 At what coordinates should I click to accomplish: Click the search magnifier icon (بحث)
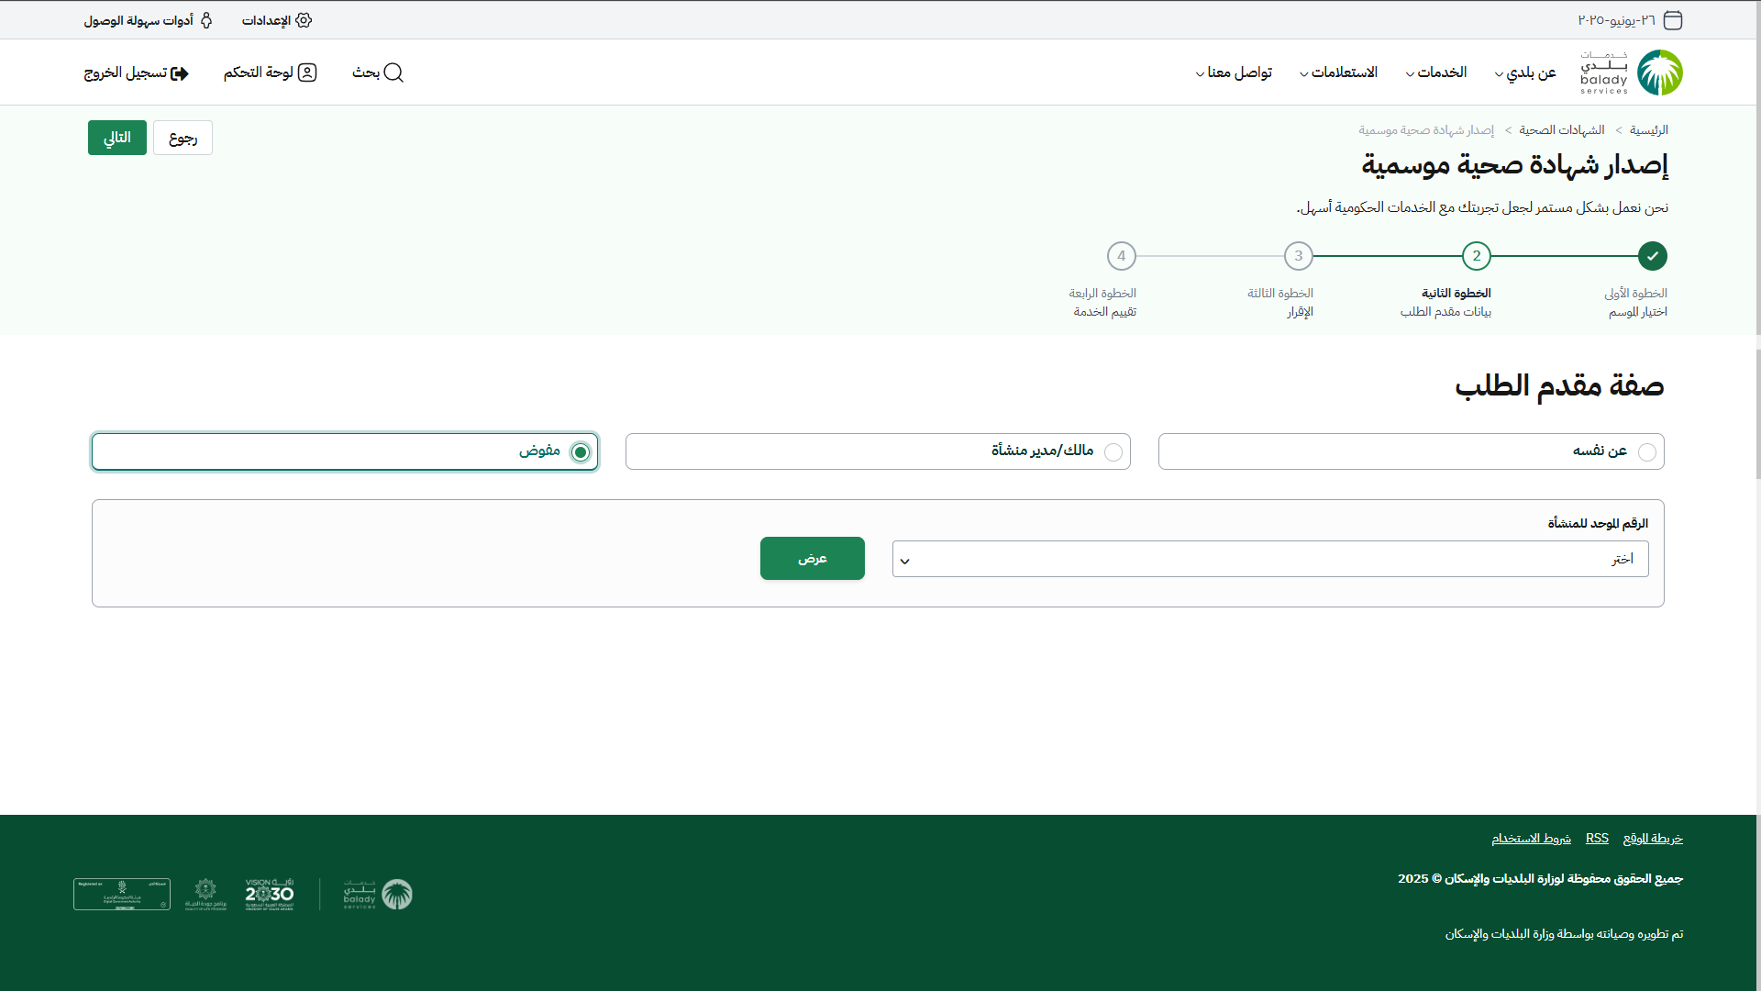tap(393, 72)
